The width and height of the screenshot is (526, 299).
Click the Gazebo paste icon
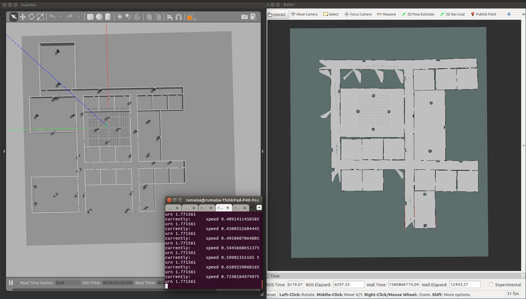(158, 17)
